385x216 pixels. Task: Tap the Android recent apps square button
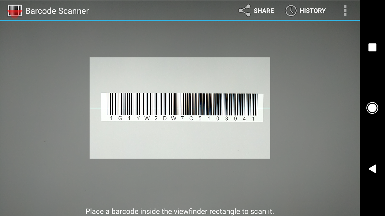[x=372, y=47]
